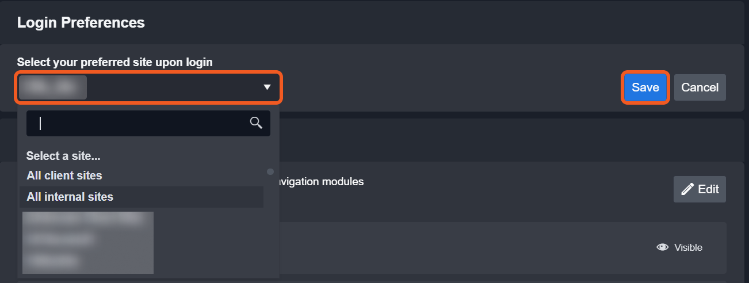Select "All client sites" from the list
This screenshot has height=283, width=749.
tap(64, 175)
